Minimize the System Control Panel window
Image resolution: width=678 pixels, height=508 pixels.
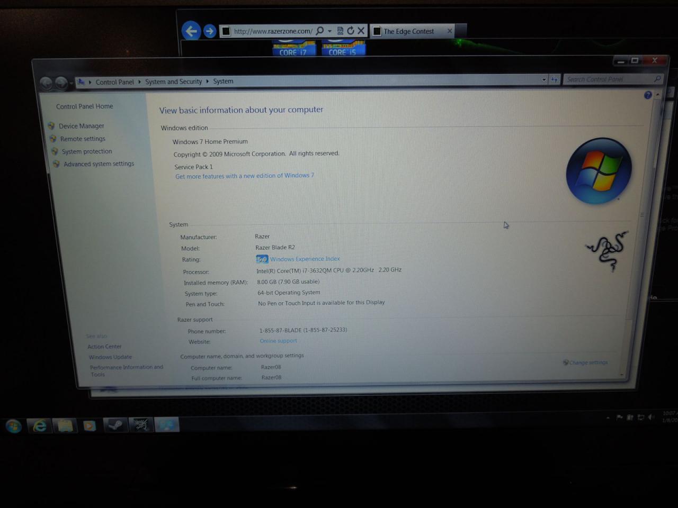click(621, 61)
